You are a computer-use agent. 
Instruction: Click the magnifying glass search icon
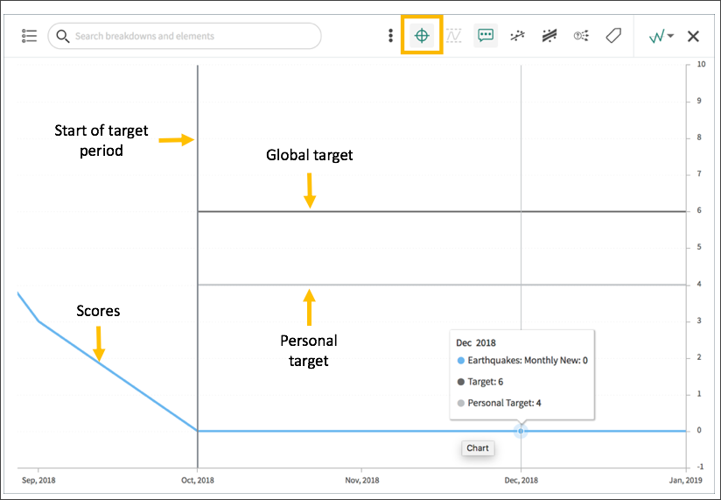[62, 36]
